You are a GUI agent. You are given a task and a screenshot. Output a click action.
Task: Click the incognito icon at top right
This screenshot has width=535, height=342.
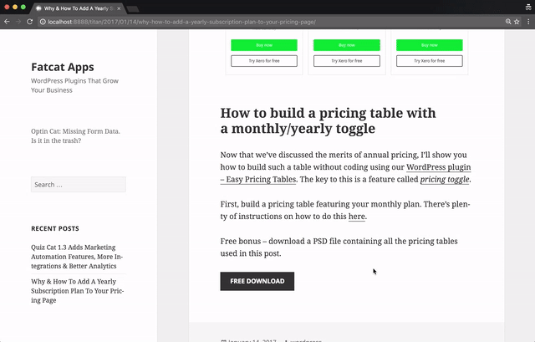(527, 7)
